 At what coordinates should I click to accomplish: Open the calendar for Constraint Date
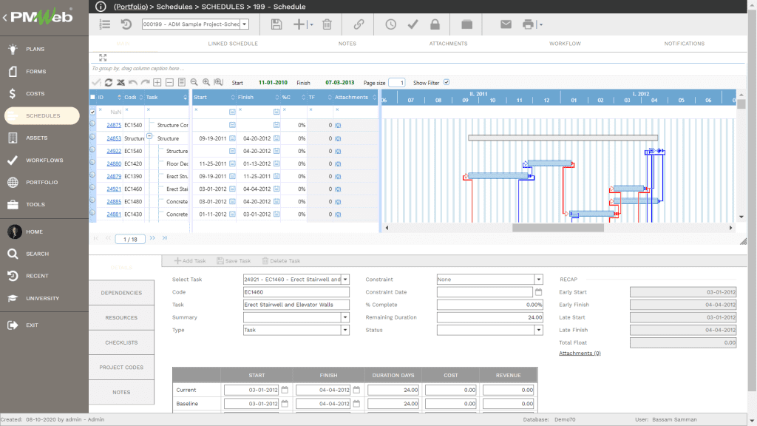(538, 292)
